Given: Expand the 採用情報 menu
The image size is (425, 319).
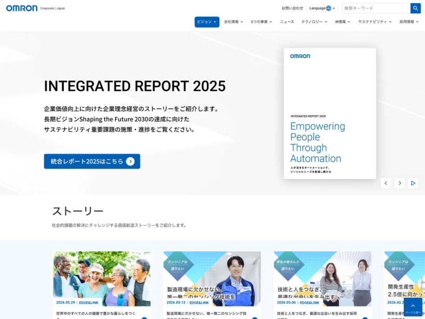Looking at the screenshot, I should (x=409, y=22).
